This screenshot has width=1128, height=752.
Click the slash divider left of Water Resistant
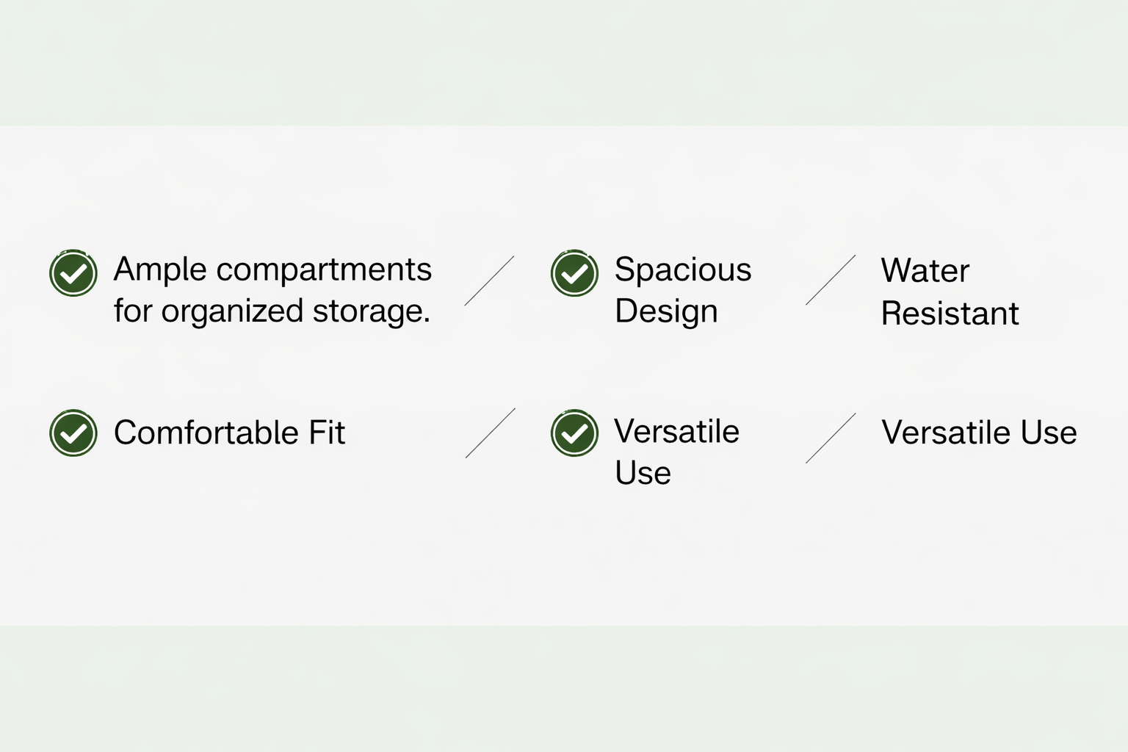pos(831,280)
